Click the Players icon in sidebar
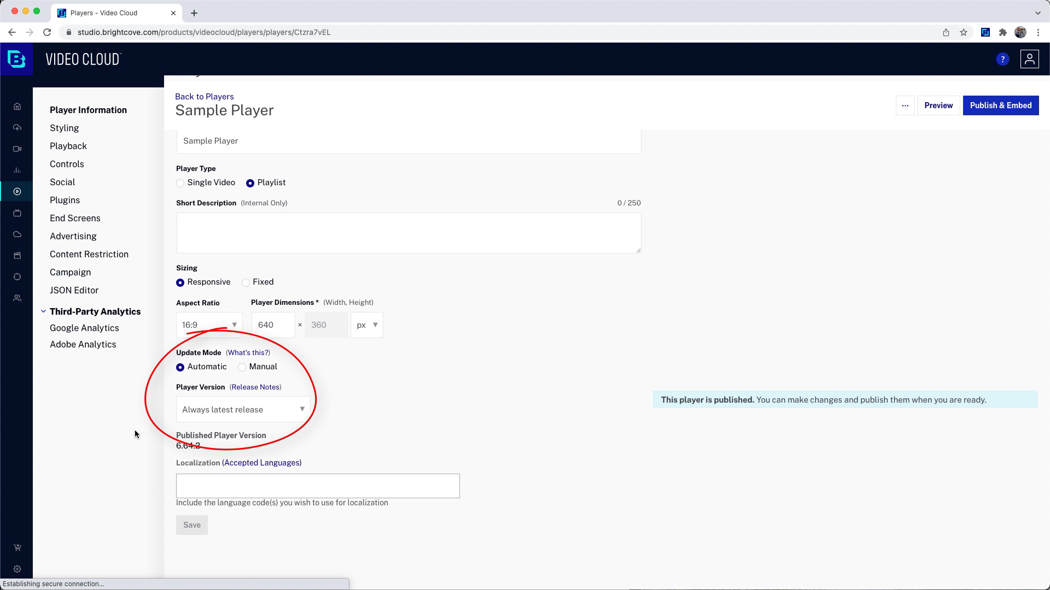This screenshot has height=590, width=1050. (x=17, y=191)
